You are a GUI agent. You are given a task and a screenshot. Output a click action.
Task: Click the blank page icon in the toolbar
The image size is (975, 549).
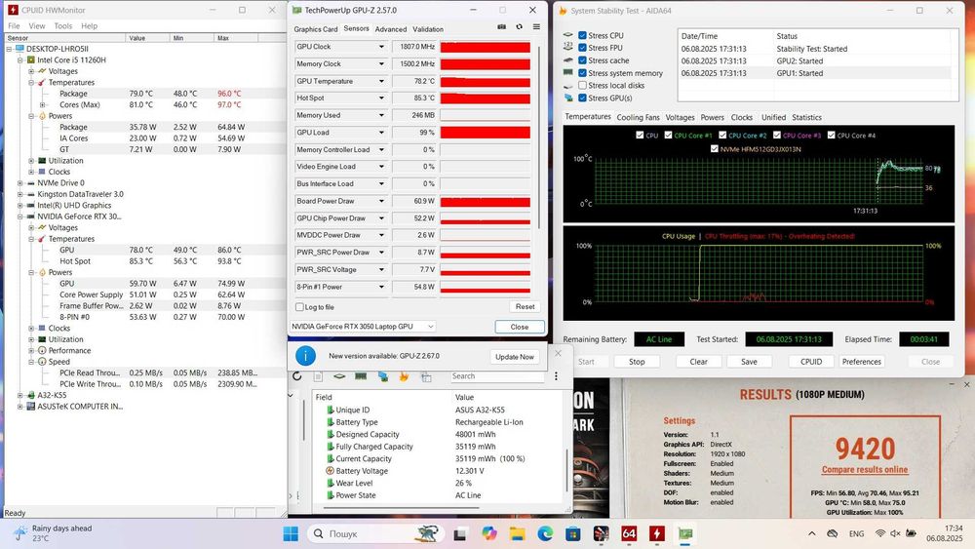tap(318, 376)
